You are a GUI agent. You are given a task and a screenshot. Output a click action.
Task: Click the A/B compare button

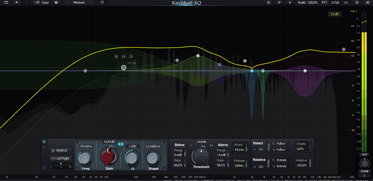[x=36, y=2]
